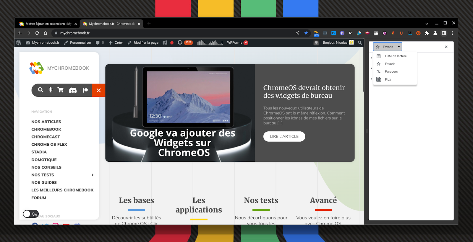Click the admin bar search magnifier
The width and height of the screenshot is (473, 242).
tap(360, 42)
